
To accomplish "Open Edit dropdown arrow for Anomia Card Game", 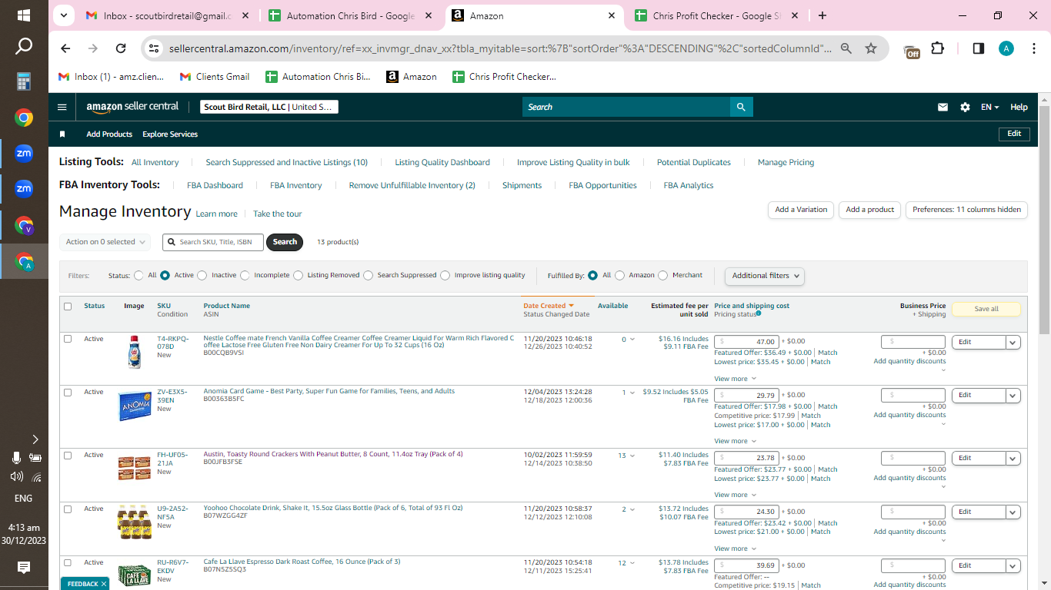I will click(1013, 396).
